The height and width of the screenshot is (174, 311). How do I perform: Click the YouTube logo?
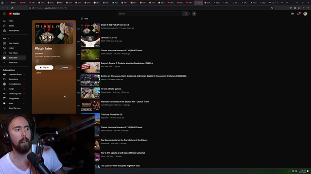click(x=14, y=14)
